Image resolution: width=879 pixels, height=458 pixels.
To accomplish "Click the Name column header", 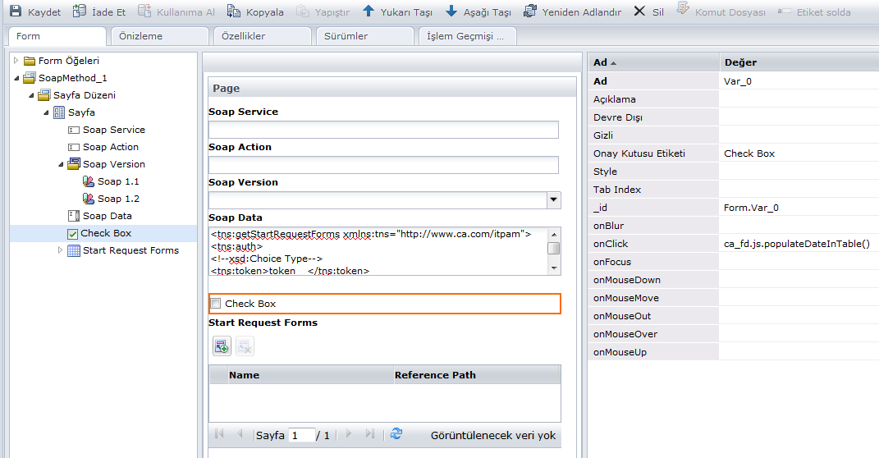I will coord(310,375).
